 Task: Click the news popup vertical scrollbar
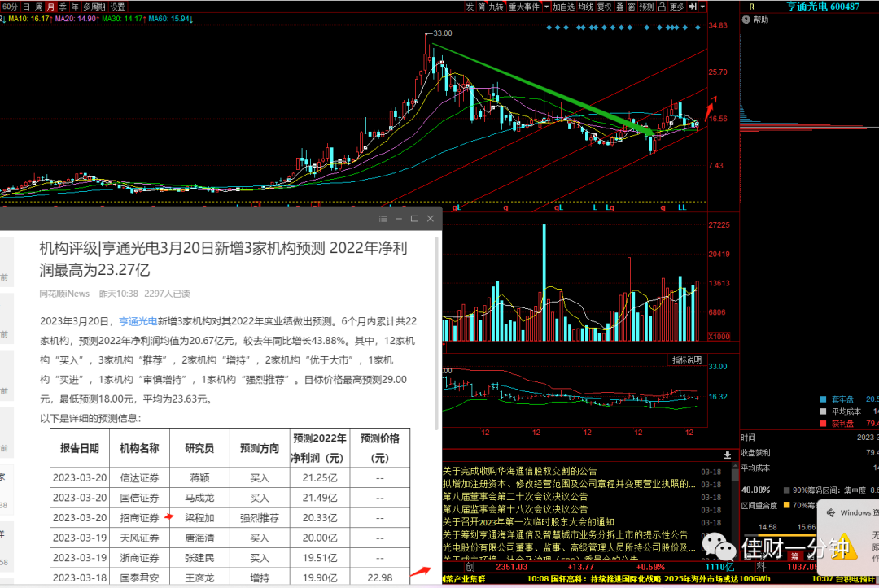point(437,333)
